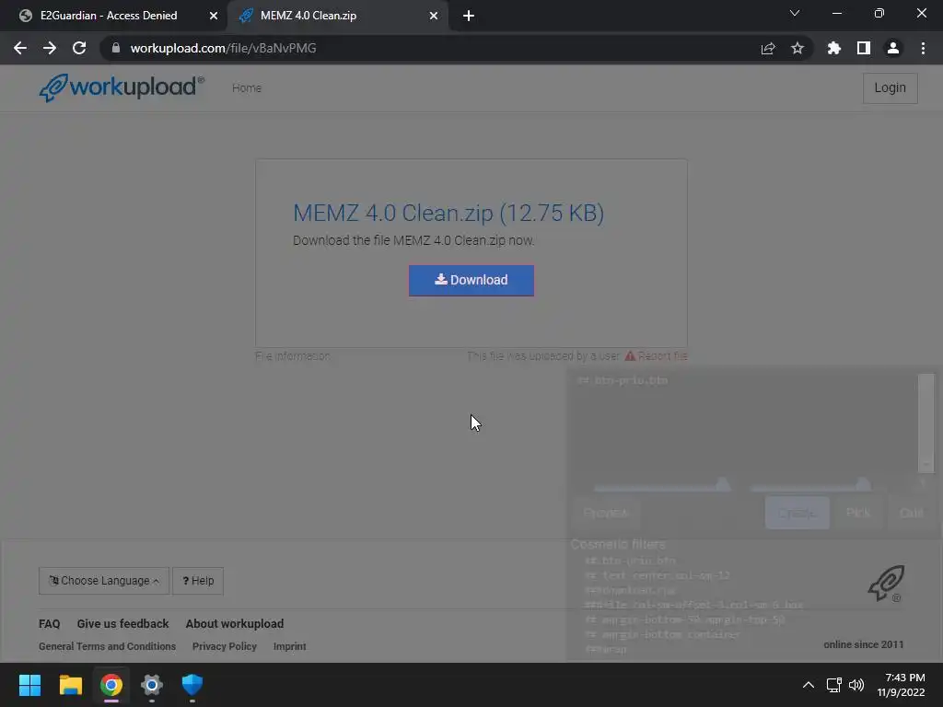Open the Chrome profile menu
This screenshot has width=943, height=707.
[893, 48]
